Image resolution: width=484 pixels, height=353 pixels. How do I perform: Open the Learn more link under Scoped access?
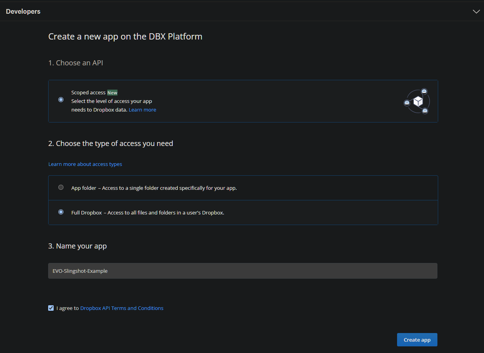pyautogui.click(x=143, y=110)
